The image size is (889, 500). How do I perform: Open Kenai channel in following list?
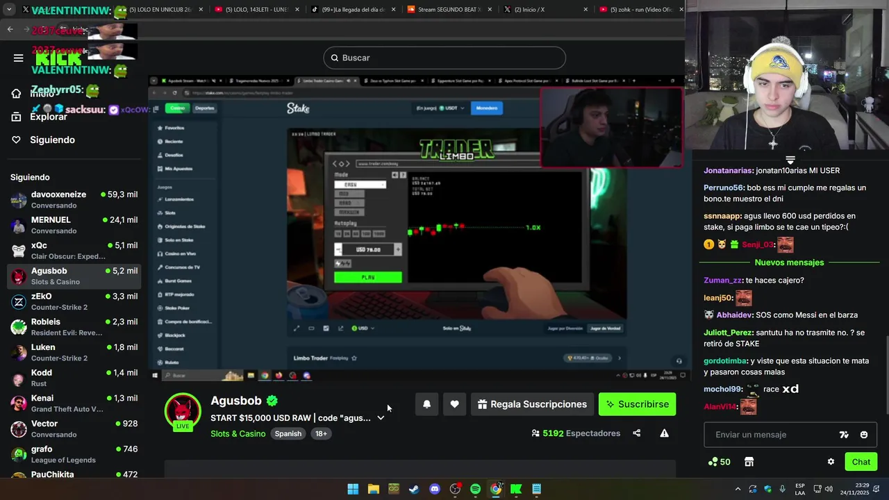pyautogui.click(x=73, y=403)
